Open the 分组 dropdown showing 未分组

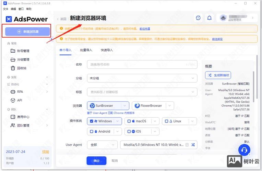click(x=142, y=78)
